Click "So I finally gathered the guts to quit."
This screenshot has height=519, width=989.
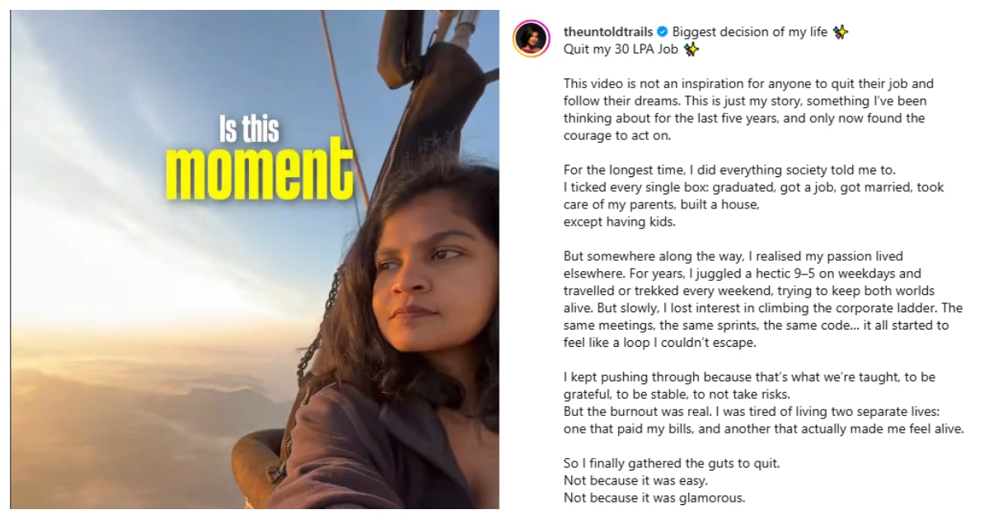point(671,463)
